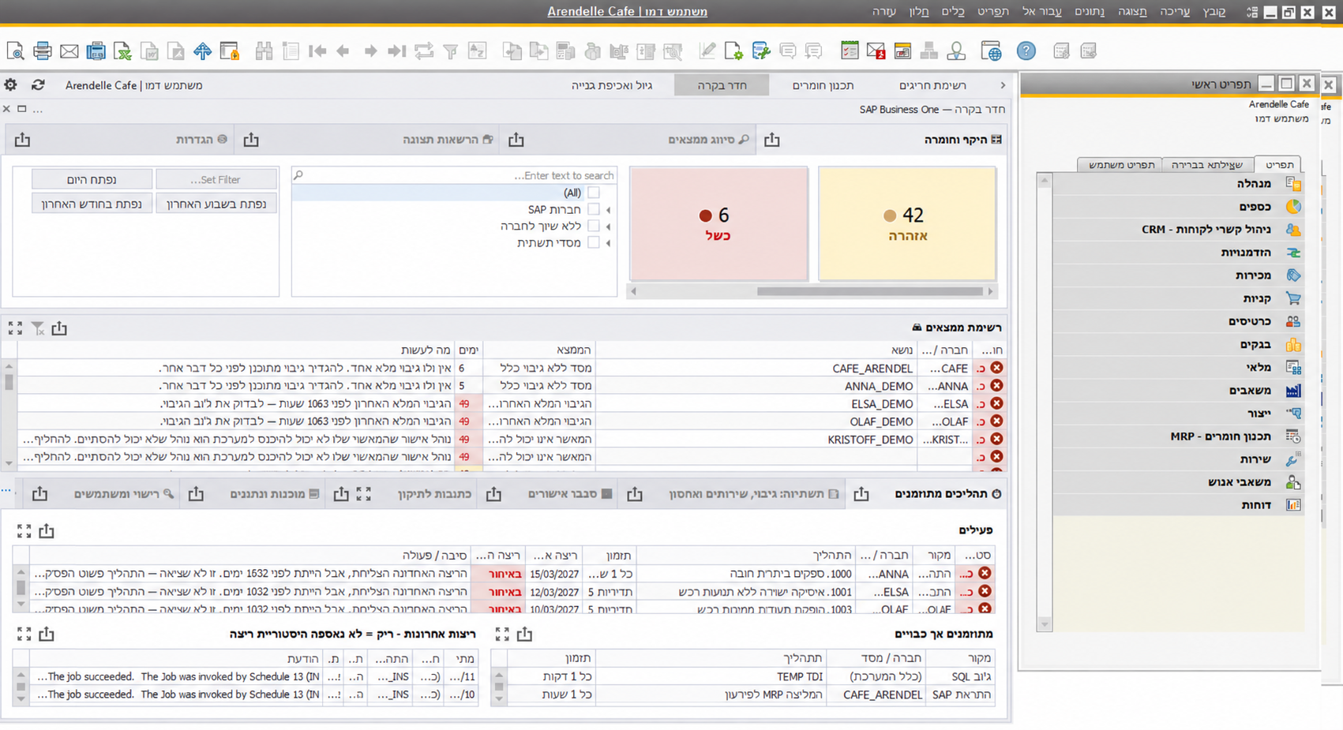Export to Excel toolbar icon
Screen dimensions: 1343x730
122,51
